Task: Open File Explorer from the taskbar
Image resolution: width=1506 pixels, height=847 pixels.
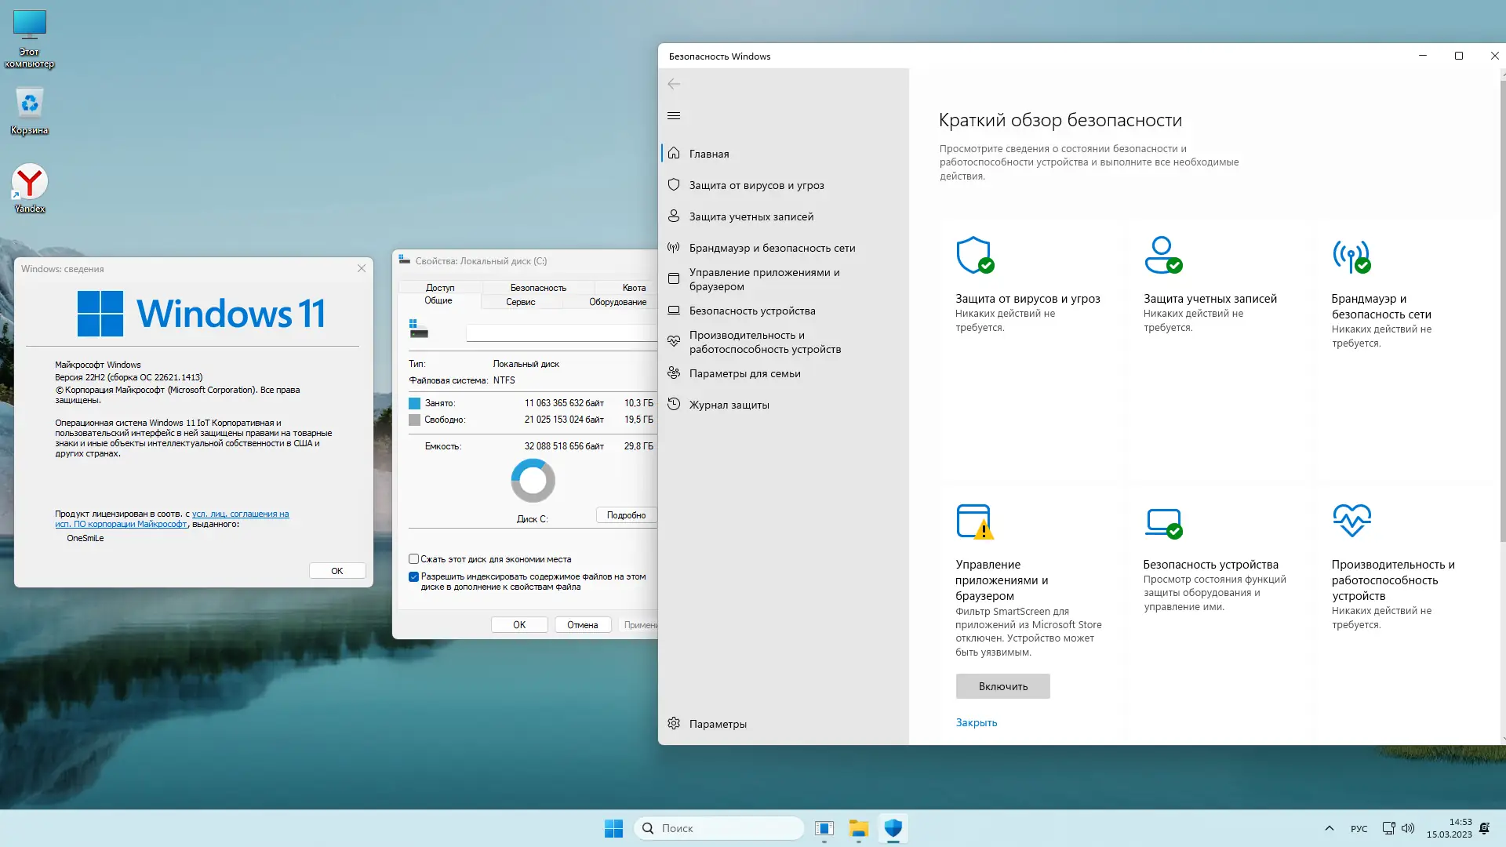Action: [x=858, y=828]
